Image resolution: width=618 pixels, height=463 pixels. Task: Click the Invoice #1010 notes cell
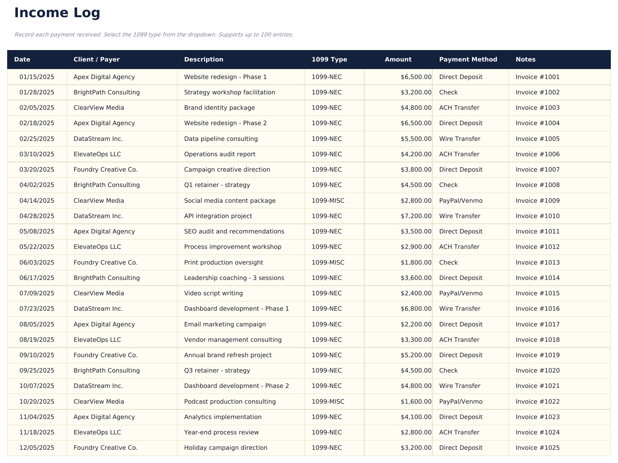(537, 216)
